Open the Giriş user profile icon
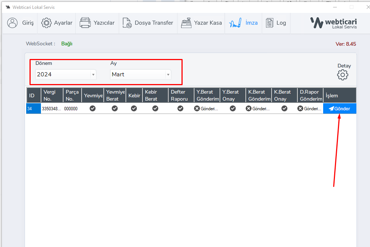 click(x=12, y=23)
